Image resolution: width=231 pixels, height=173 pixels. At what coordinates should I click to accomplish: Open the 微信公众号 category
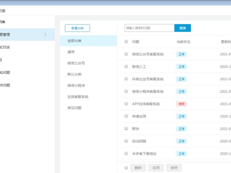[x=76, y=63]
